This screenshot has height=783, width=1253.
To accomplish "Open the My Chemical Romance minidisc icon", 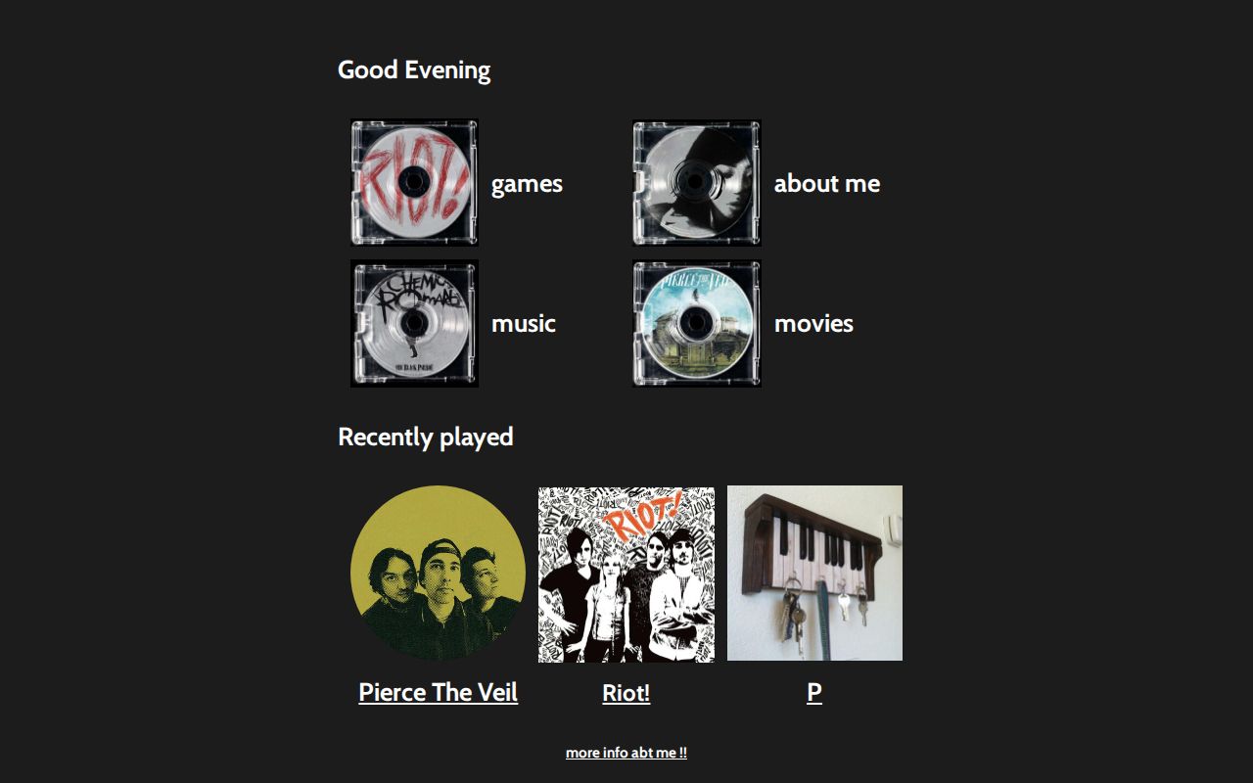I will click(414, 323).
